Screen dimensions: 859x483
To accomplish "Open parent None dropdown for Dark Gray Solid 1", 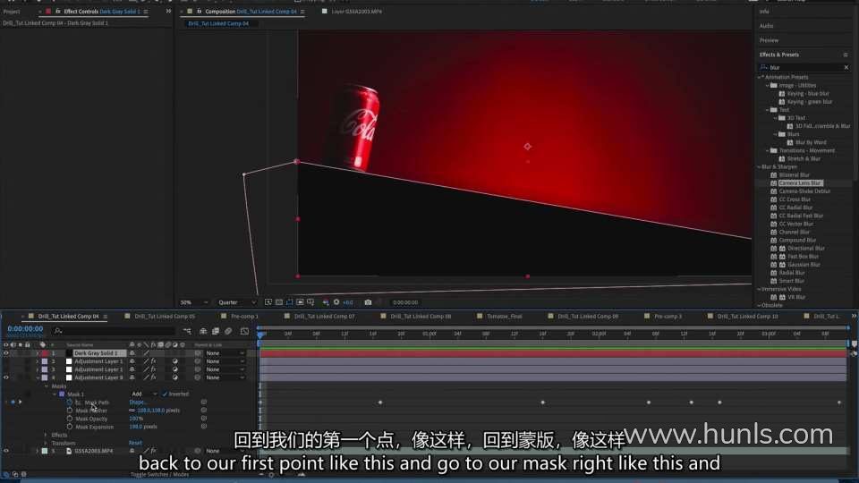I will point(225,353).
